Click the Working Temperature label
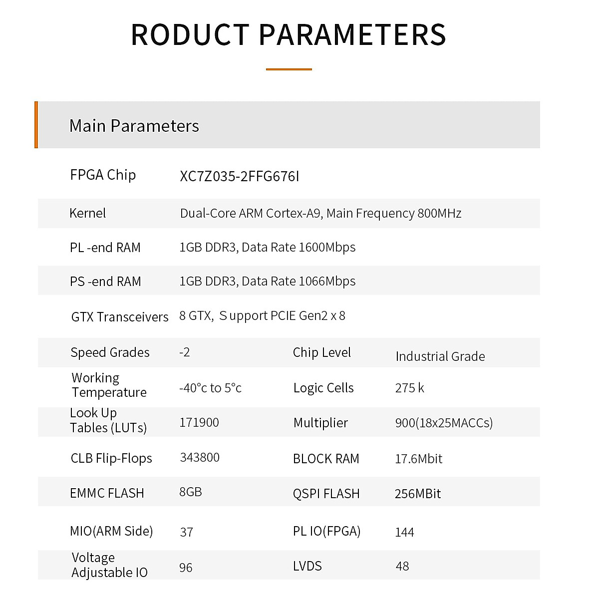Image resolution: width=599 pixels, height=599 pixels. point(109,385)
